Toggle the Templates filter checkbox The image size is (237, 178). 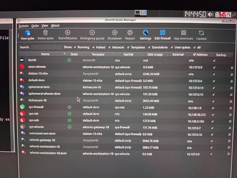(x=128, y=47)
